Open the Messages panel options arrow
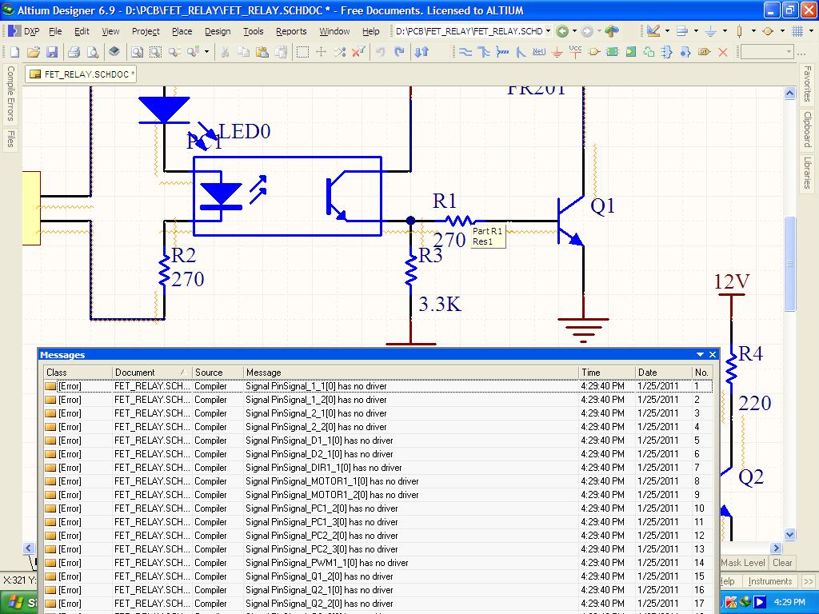The height and width of the screenshot is (614, 819). pos(701,355)
